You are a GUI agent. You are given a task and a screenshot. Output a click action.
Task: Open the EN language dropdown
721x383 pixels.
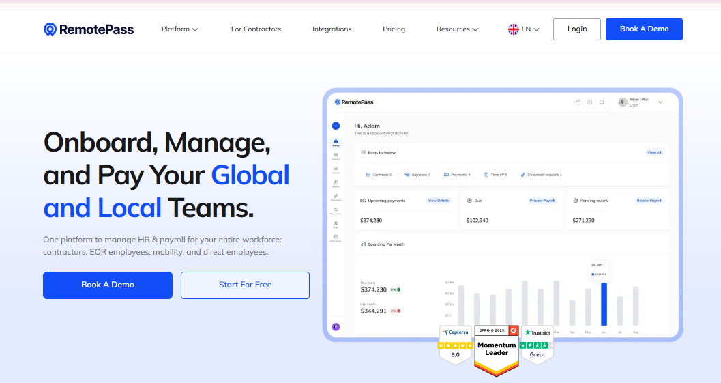pos(524,29)
